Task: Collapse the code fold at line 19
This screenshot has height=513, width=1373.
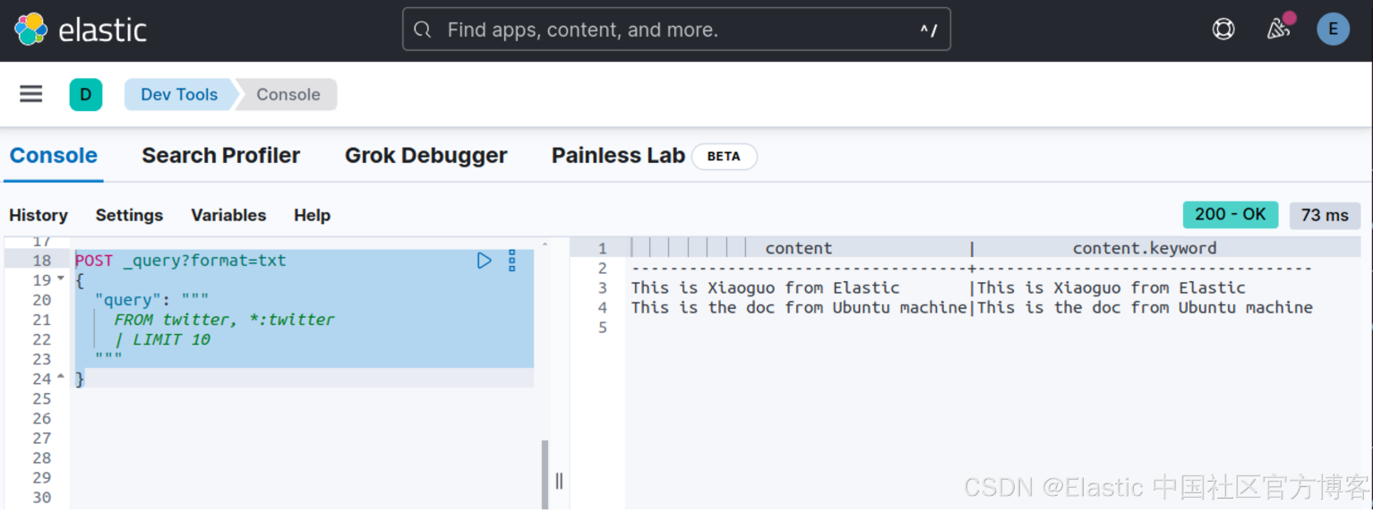Action: (x=61, y=279)
